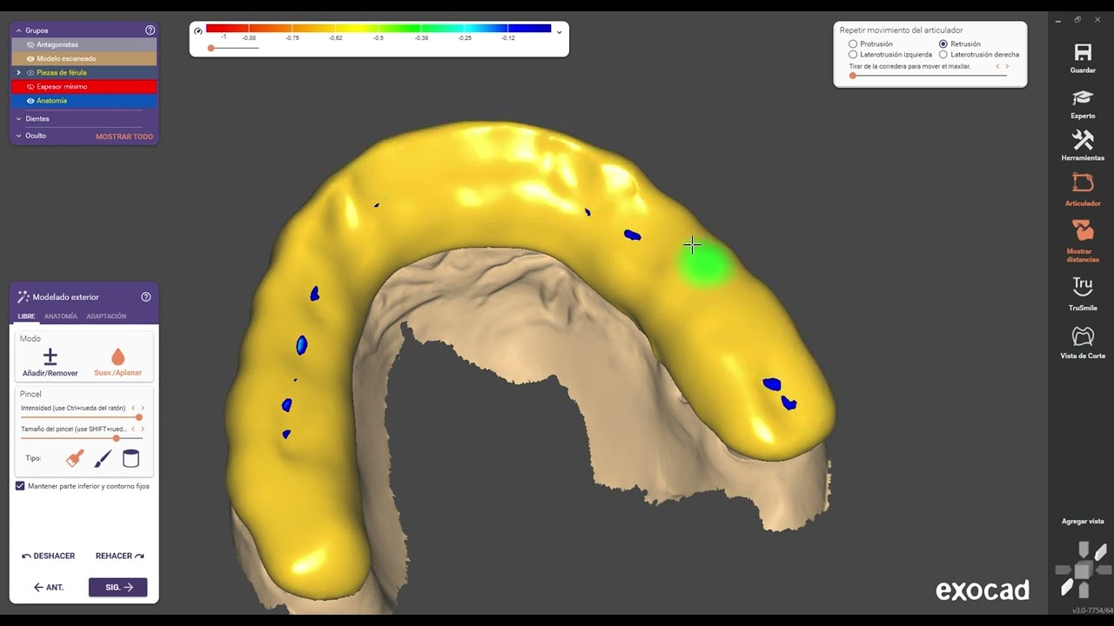Expand the color scale dropdown arrow
The image size is (1114, 626).
click(559, 31)
